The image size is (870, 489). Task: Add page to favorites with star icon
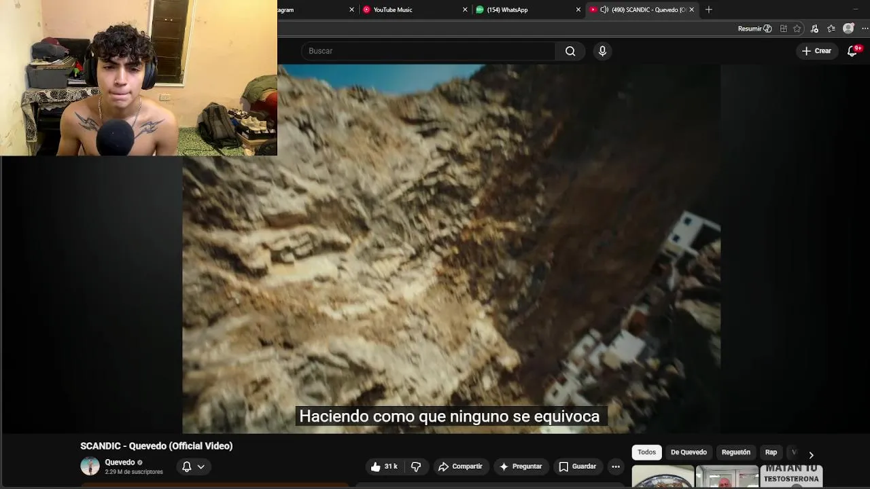click(797, 29)
